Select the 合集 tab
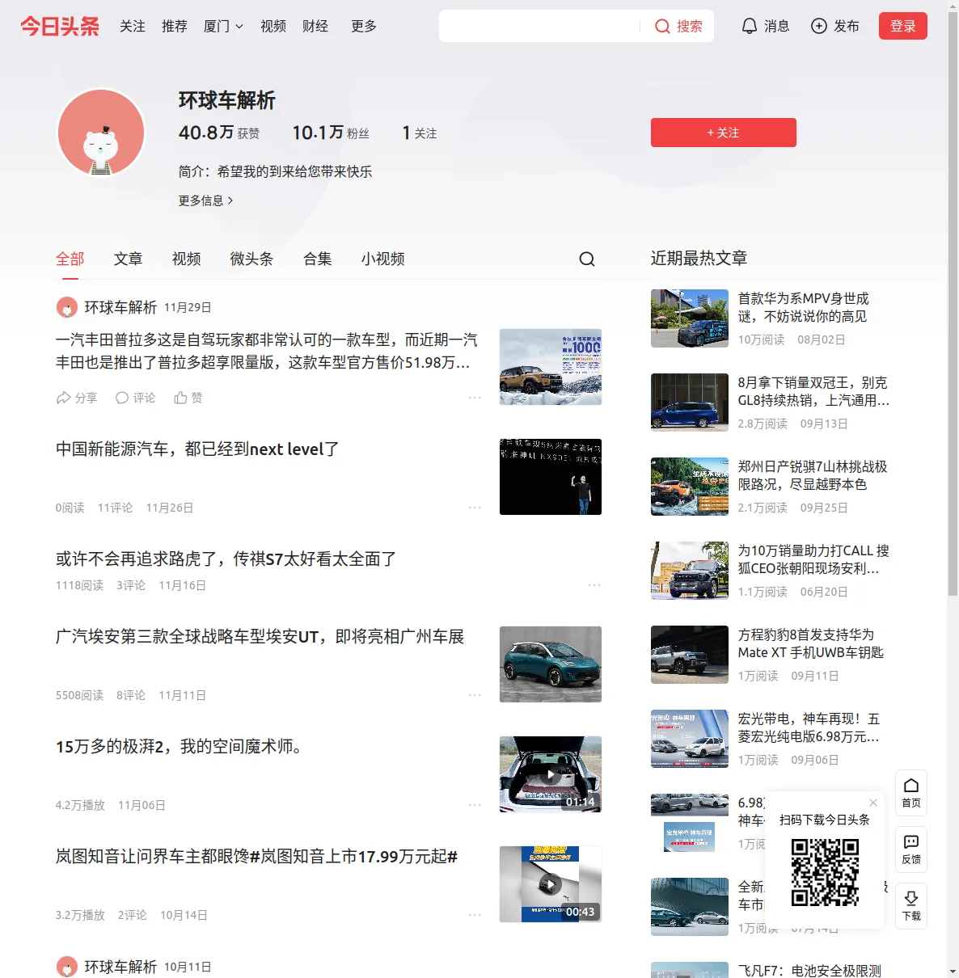 [x=318, y=259]
